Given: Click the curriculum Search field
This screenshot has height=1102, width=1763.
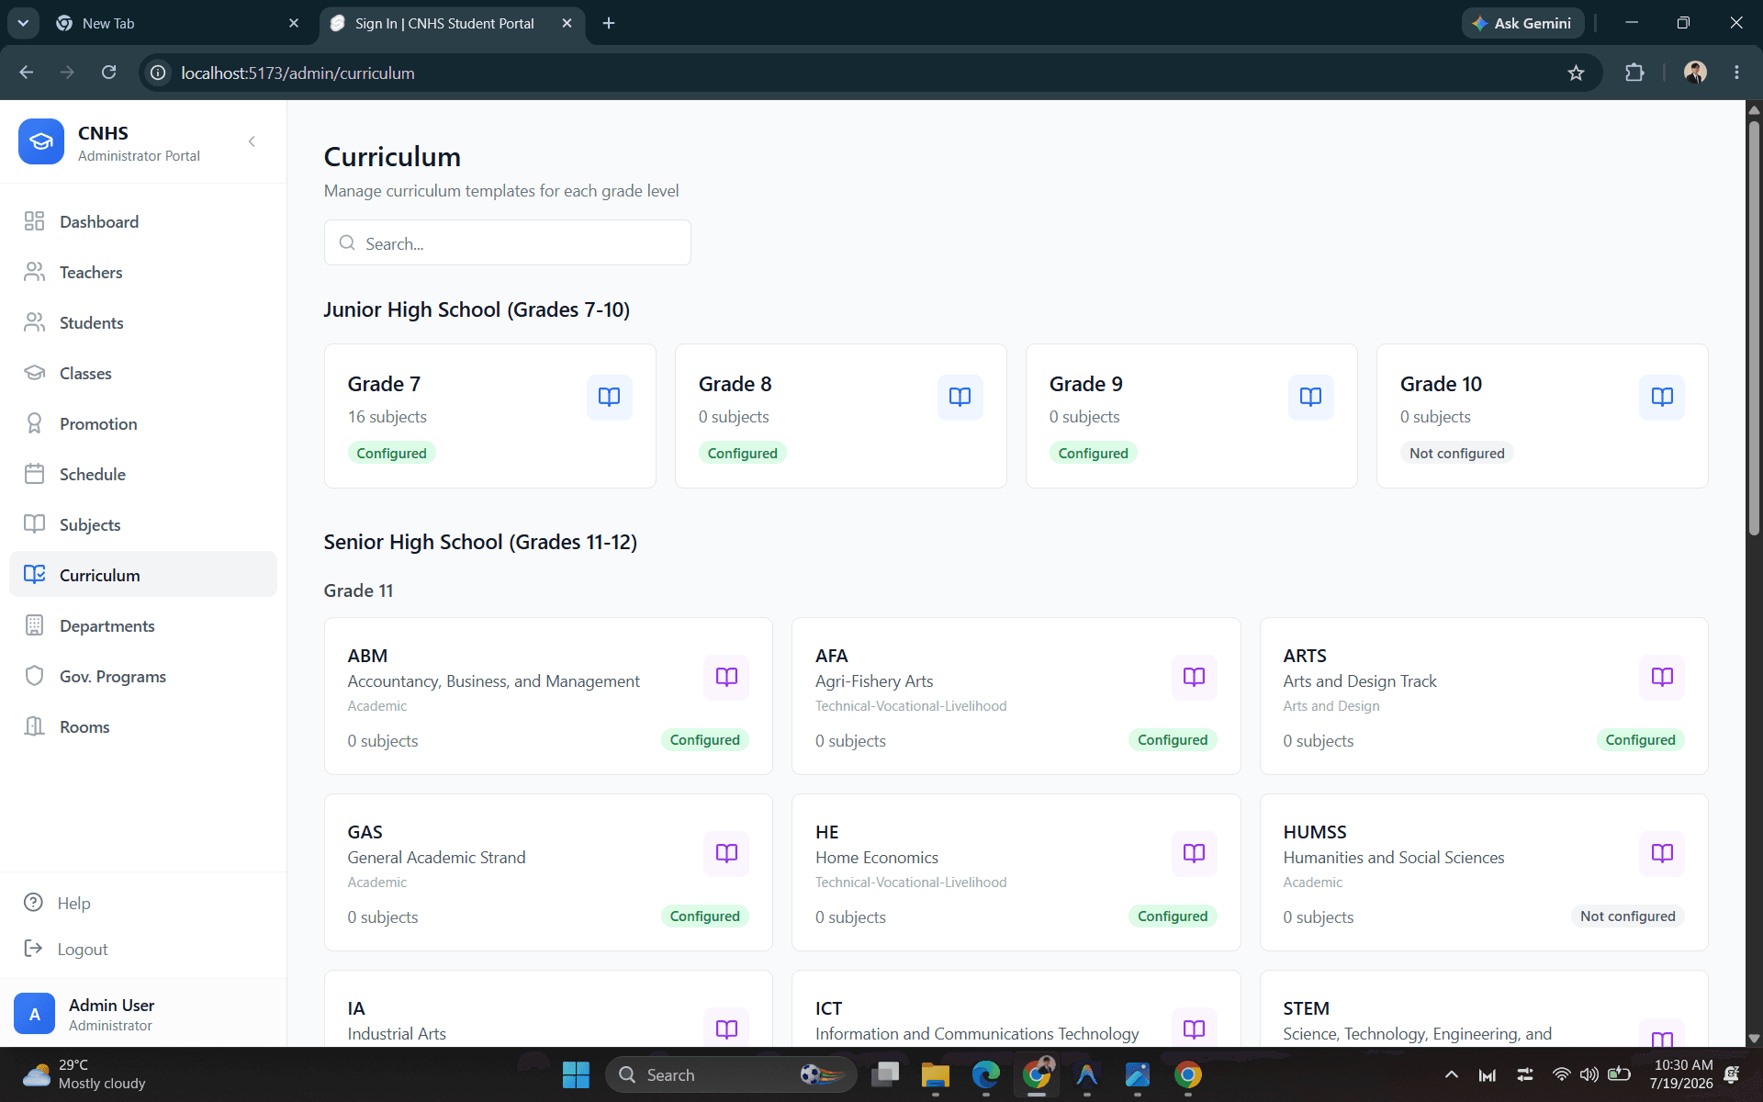Looking at the screenshot, I should (507, 243).
